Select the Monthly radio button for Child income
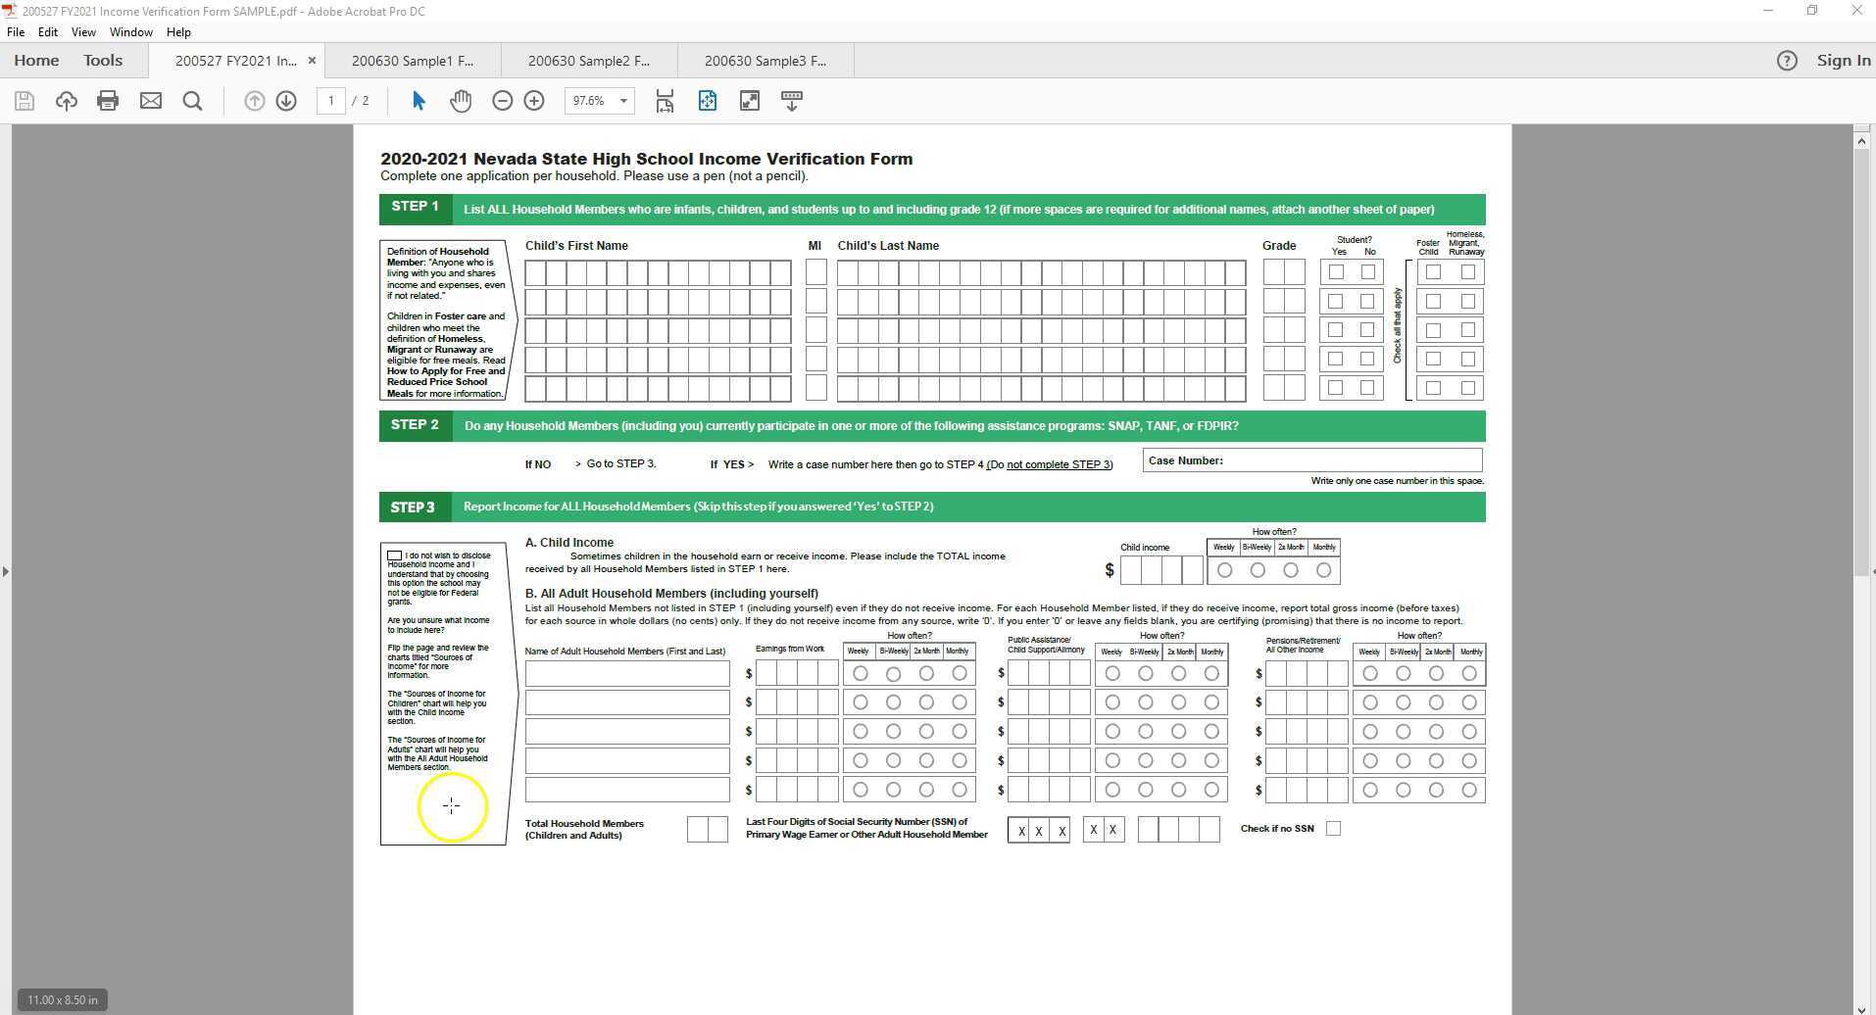1876x1015 pixels. [1324, 569]
